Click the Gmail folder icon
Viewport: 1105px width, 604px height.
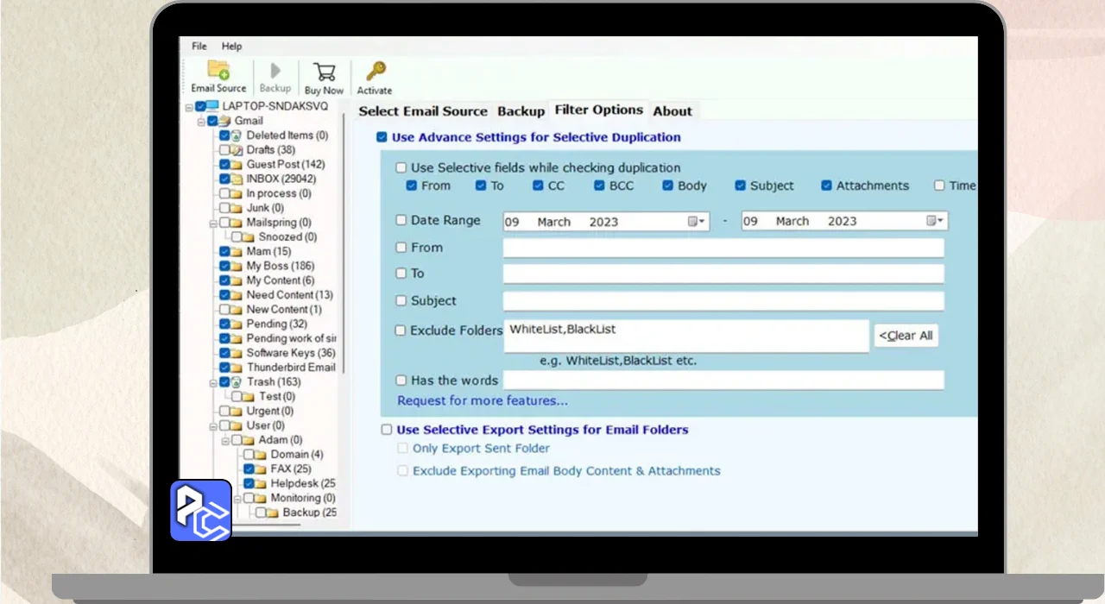tap(224, 121)
